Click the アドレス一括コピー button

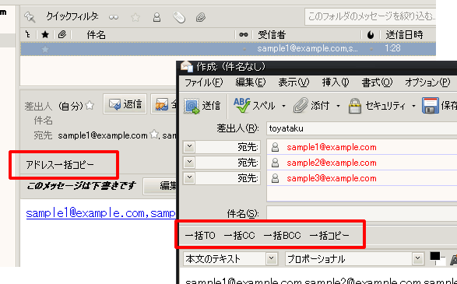click(x=60, y=165)
